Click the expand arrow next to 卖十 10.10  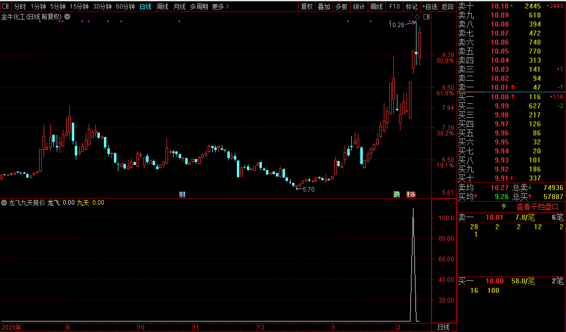[511, 6]
